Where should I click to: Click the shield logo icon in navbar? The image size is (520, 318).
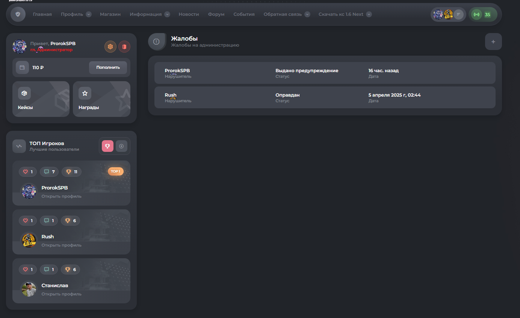click(x=18, y=14)
